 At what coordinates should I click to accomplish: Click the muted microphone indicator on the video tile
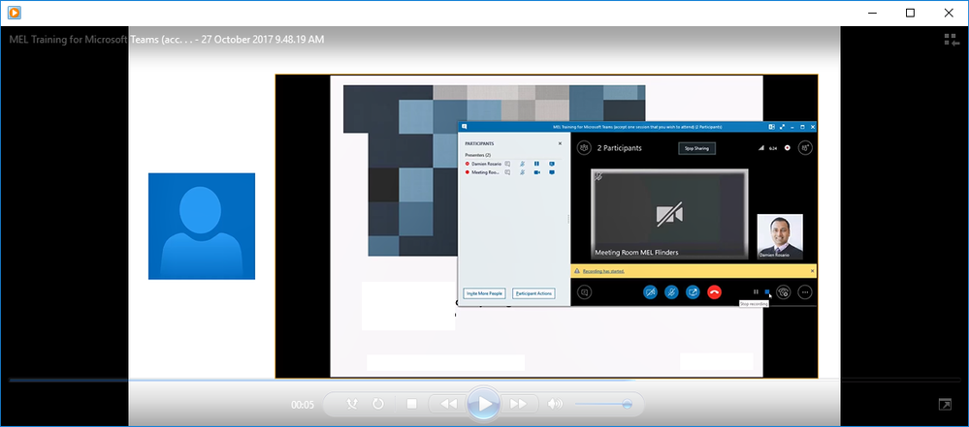point(598,176)
